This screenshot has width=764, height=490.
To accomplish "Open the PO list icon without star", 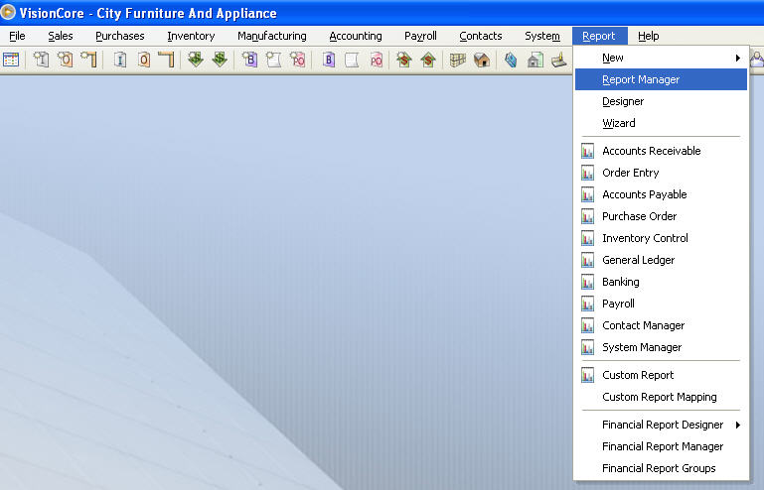I will [376, 60].
